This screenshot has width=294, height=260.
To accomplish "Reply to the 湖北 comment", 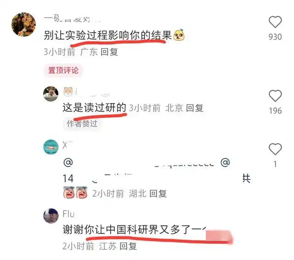I will pos(158,193).
